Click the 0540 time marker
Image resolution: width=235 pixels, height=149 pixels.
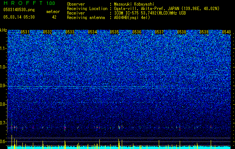pos(226,32)
